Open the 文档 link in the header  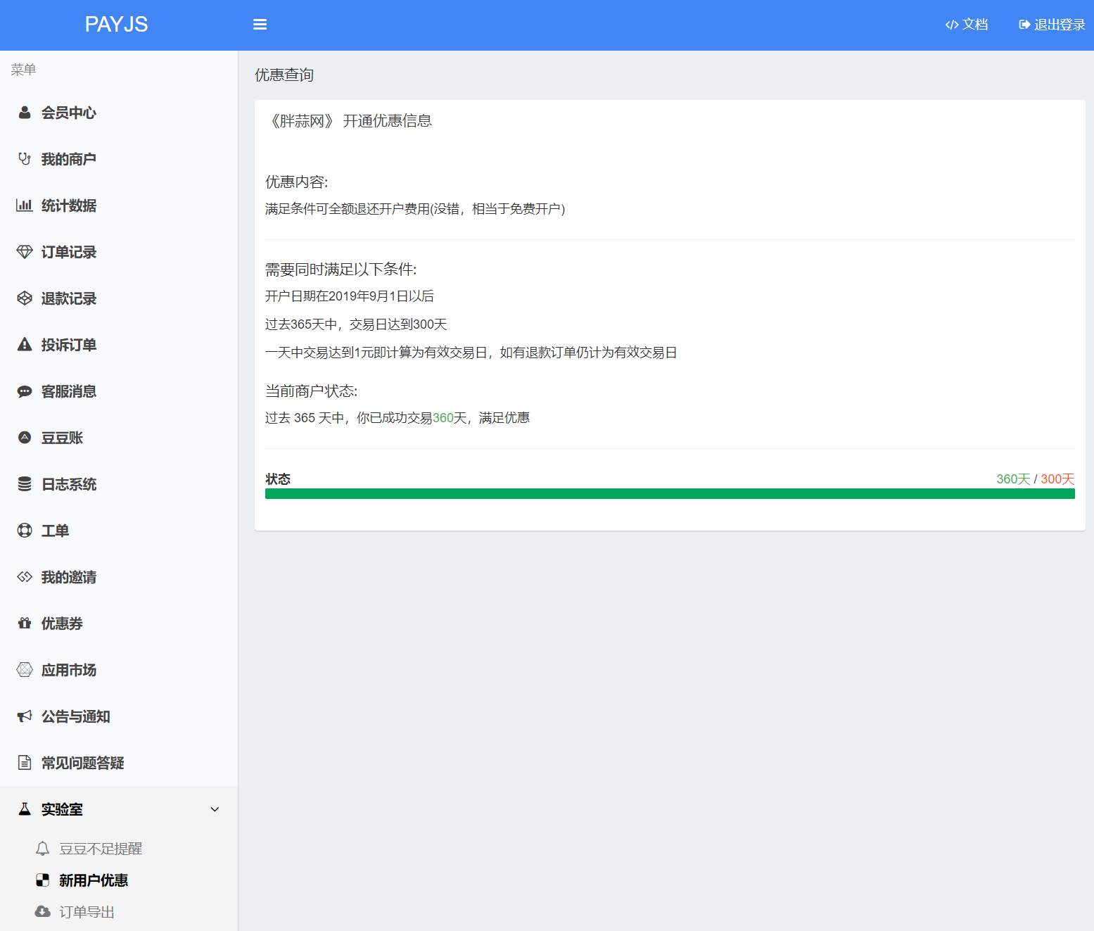point(967,25)
